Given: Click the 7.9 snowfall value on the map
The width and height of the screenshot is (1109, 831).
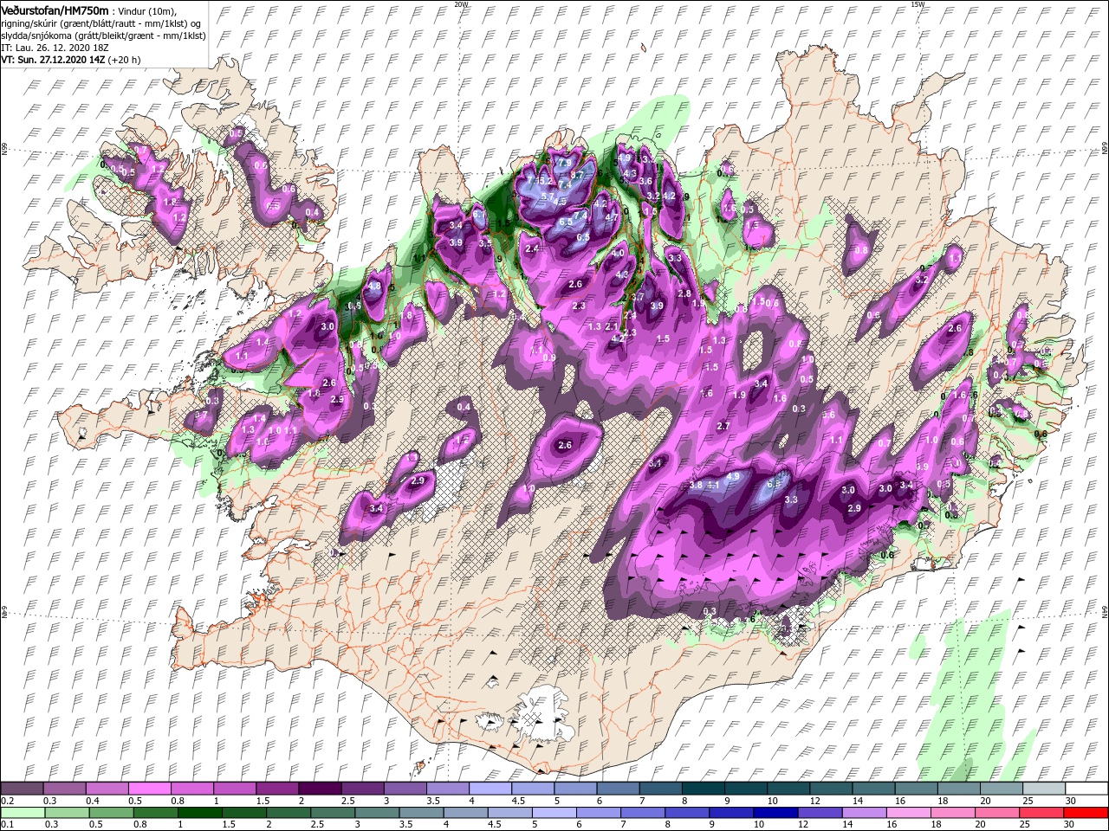Looking at the screenshot, I should [x=564, y=163].
